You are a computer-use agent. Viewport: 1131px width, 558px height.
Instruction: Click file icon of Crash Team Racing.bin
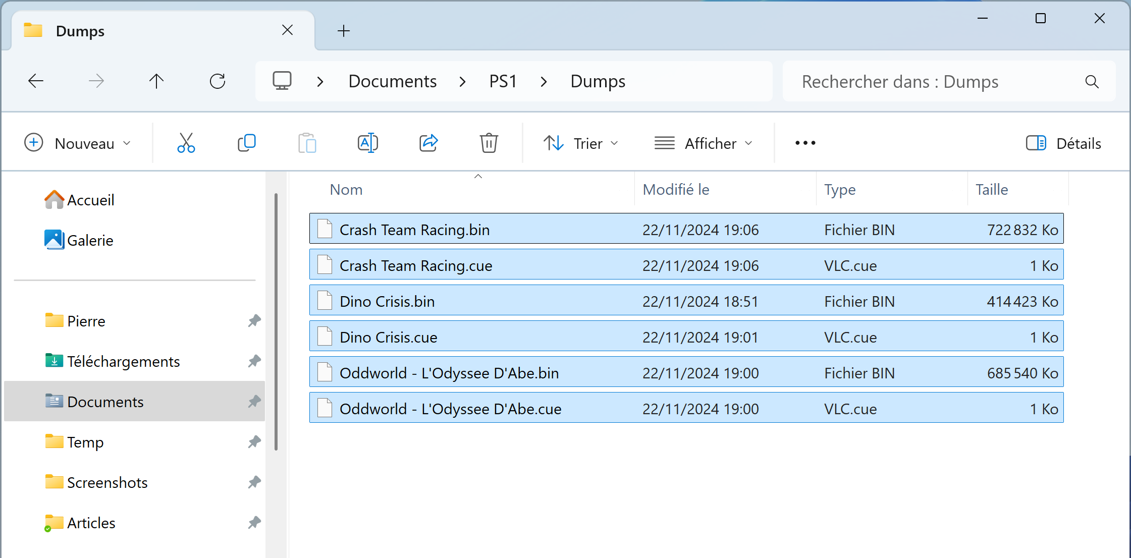tap(325, 229)
